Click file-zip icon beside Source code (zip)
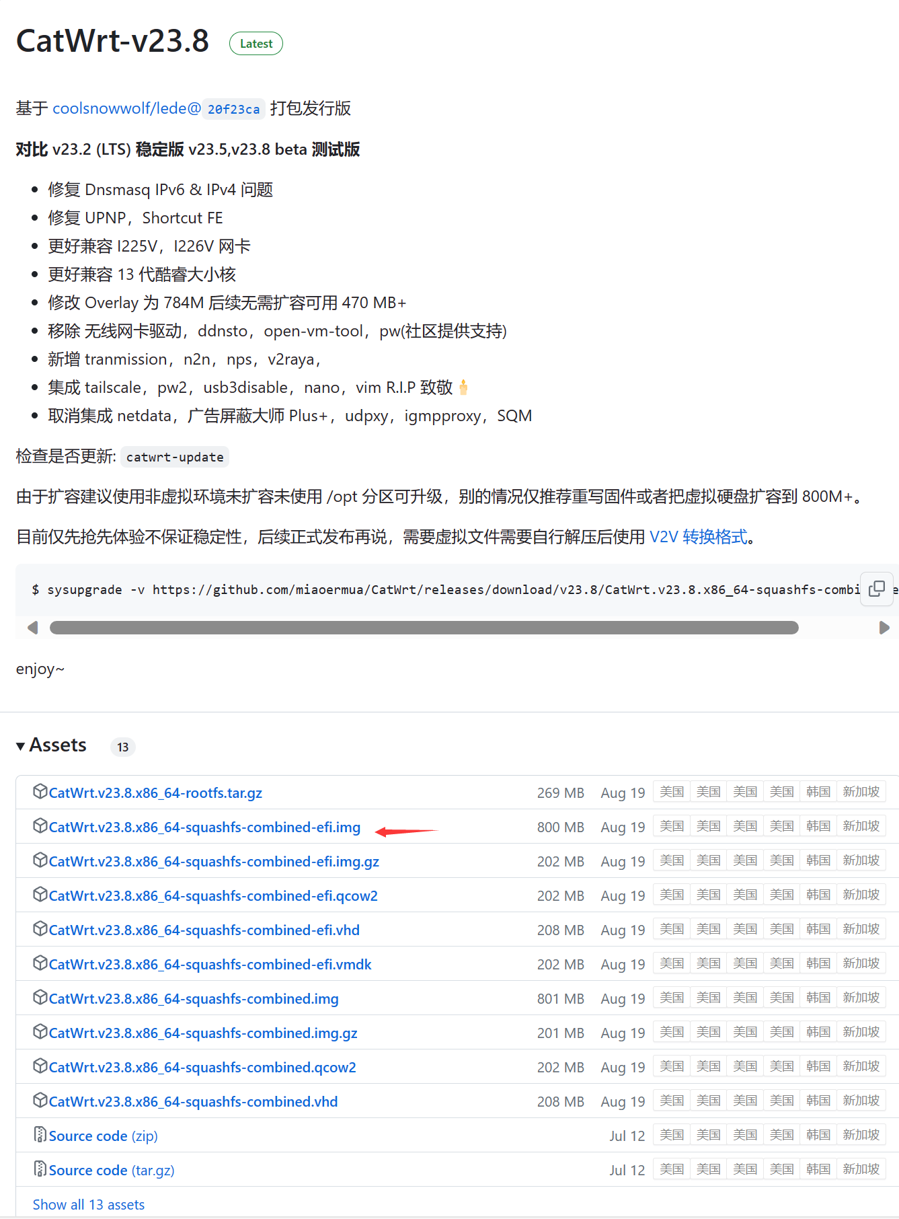Image resolution: width=899 pixels, height=1219 pixels. tap(40, 1135)
